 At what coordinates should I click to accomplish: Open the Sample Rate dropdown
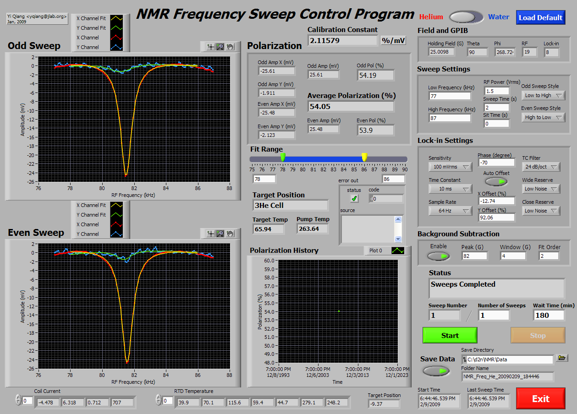point(450,211)
